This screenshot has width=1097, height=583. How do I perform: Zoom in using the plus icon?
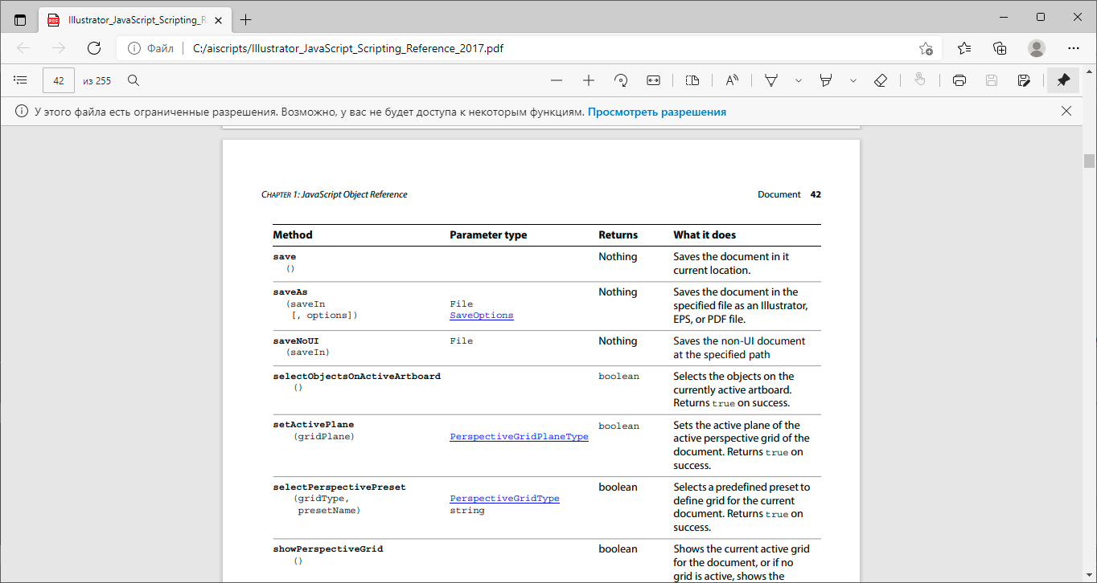(589, 80)
